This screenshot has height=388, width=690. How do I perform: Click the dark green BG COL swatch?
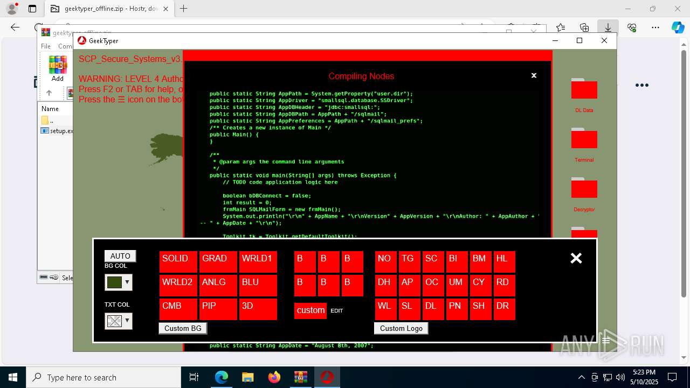pyautogui.click(x=114, y=282)
